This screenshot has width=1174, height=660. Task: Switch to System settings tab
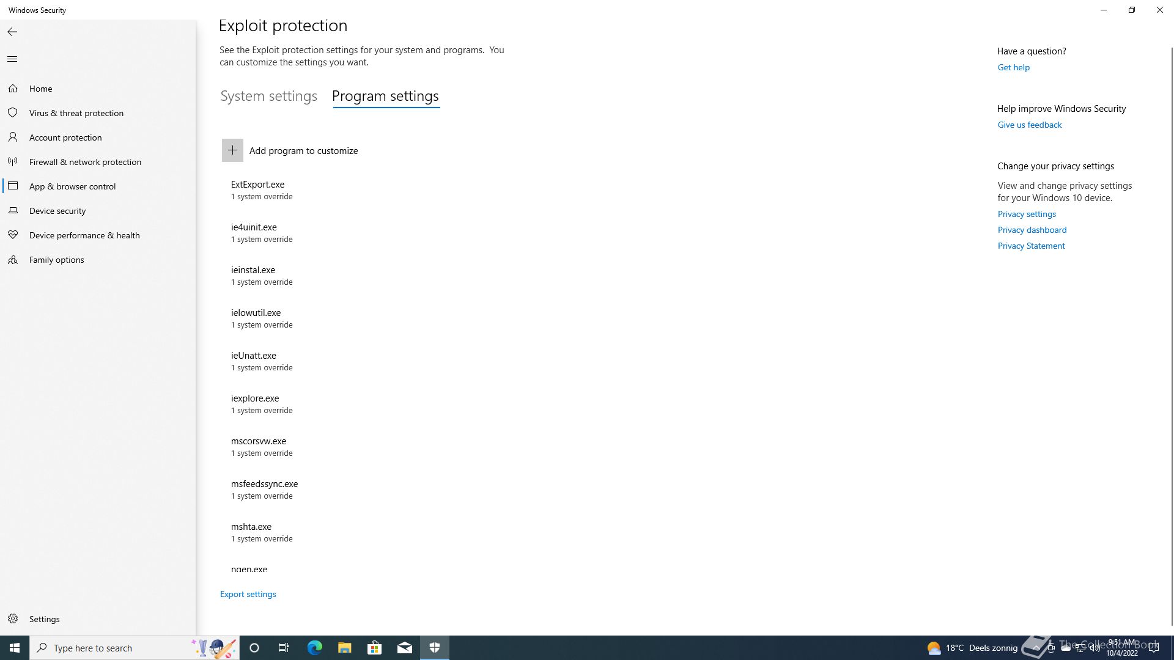click(x=268, y=97)
